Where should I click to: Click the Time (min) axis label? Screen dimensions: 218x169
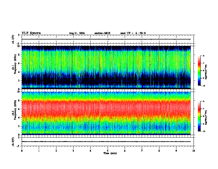[x=110, y=153]
